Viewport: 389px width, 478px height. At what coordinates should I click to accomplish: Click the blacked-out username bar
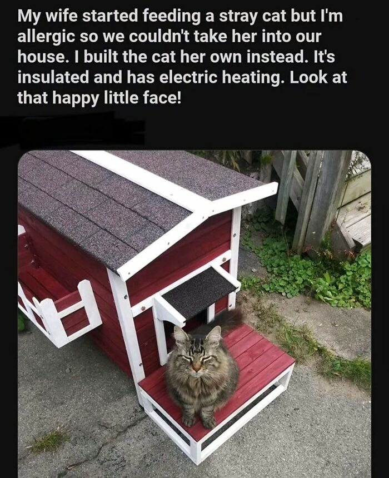(72, 130)
